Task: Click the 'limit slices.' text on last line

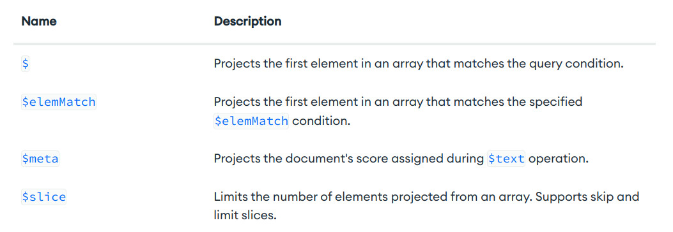Action: (245, 215)
